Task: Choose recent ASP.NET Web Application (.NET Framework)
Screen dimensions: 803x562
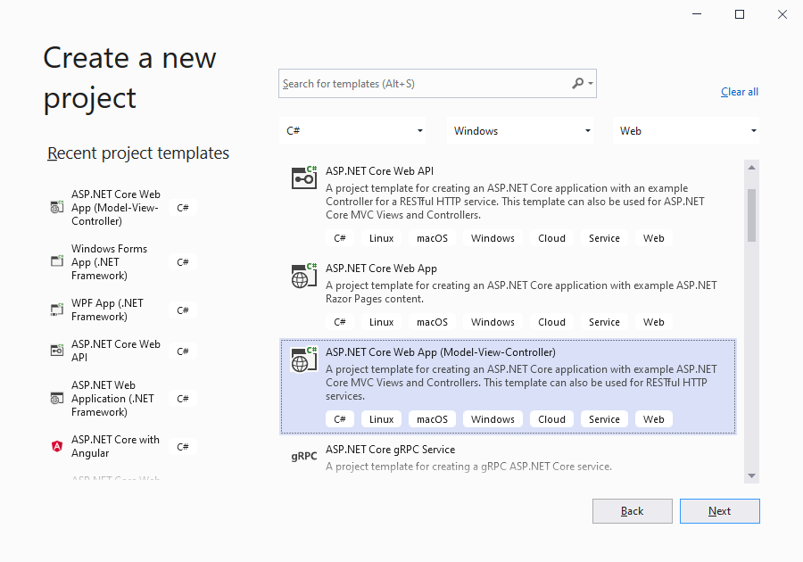Action: point(112,398)
